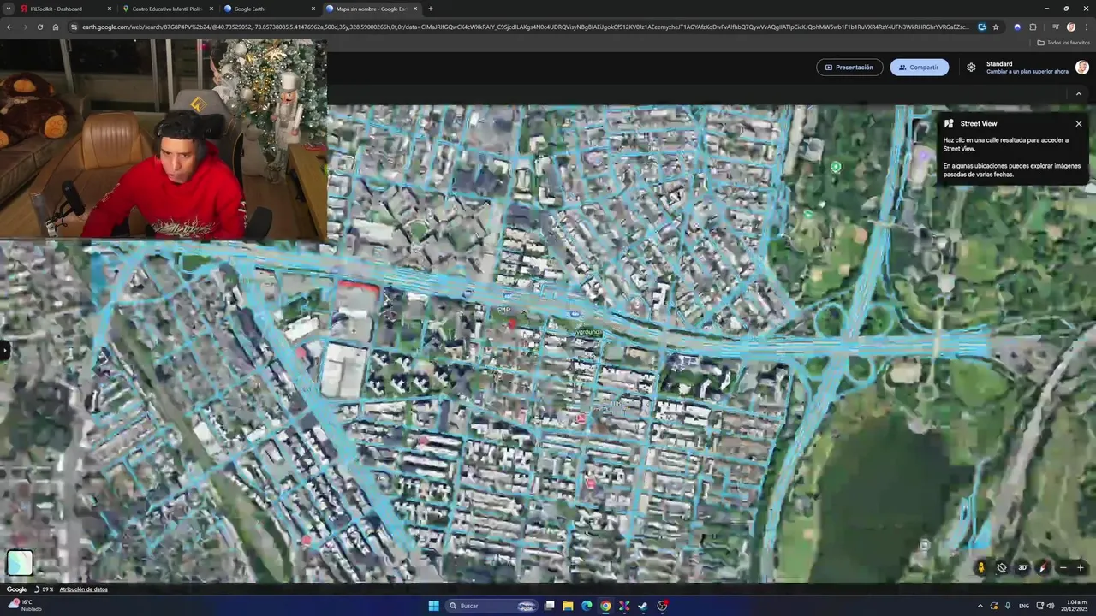The width and height of the screenshot is (1096, 616).
Task: Collapse the toolbar with the chevron up arrow
Action: tap(1079, 94)
